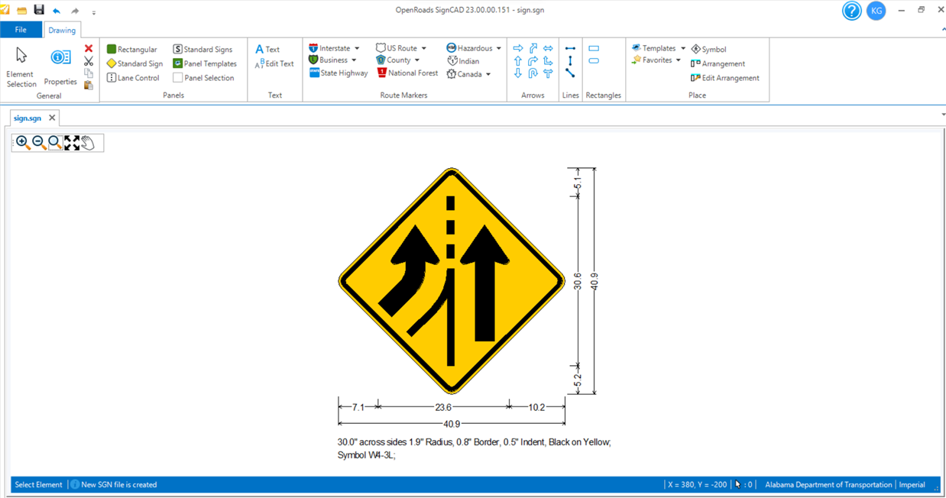Open Standard Signs library
The height and width of the screenshot is (498, 946).
202,49
